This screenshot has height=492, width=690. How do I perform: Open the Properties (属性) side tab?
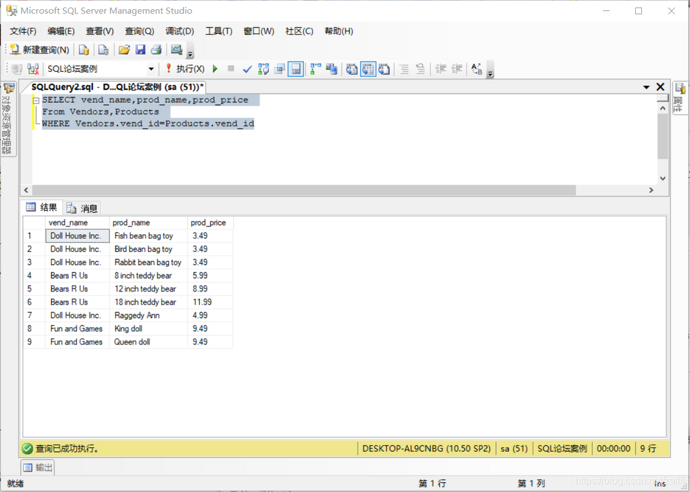point(680,98)
